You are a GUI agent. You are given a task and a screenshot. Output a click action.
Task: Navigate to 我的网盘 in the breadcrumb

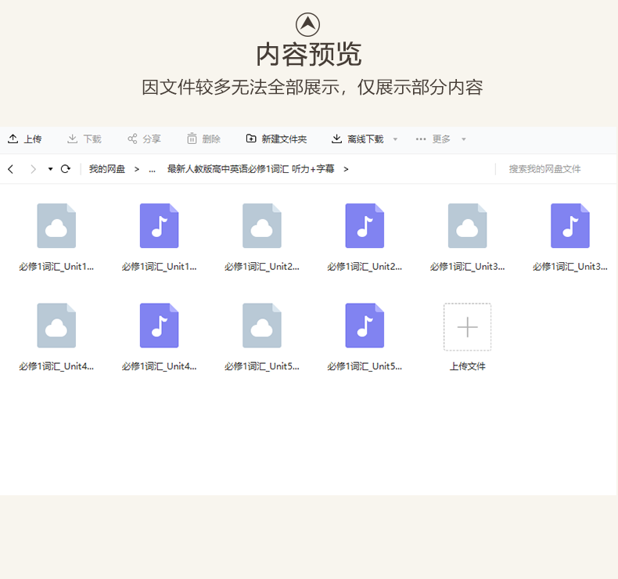tap(107, 169)
